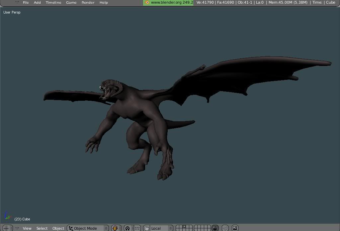Enable the first layer button in the left grid

click(178, 227)
